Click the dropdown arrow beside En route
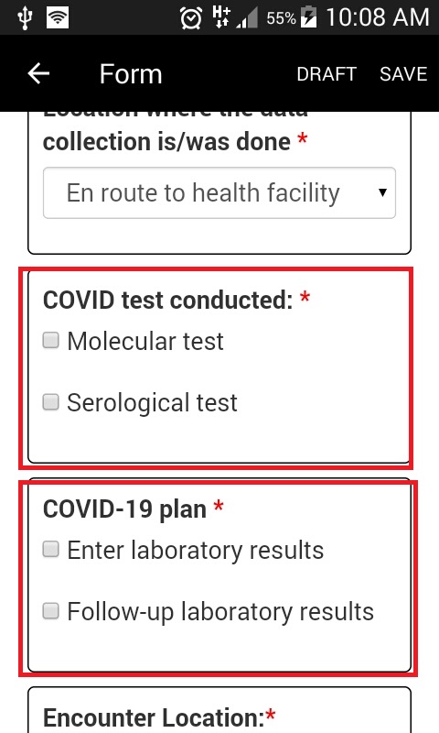Screen dimensions: 439x733 coord(382,192)
